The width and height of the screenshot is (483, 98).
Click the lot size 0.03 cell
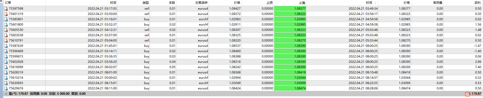[x=172, y=56]
